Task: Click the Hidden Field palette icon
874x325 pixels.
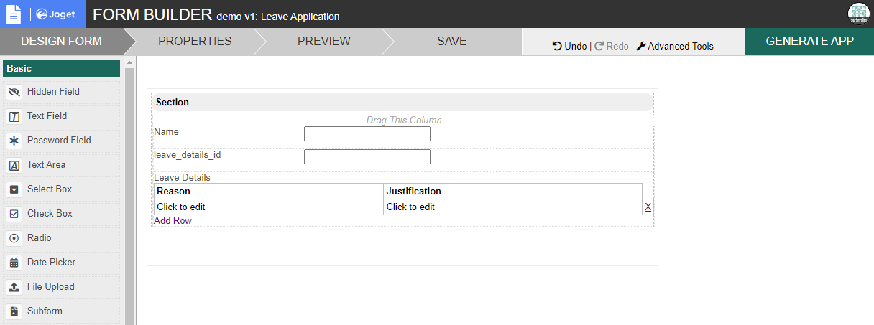Action: point(14,92)
